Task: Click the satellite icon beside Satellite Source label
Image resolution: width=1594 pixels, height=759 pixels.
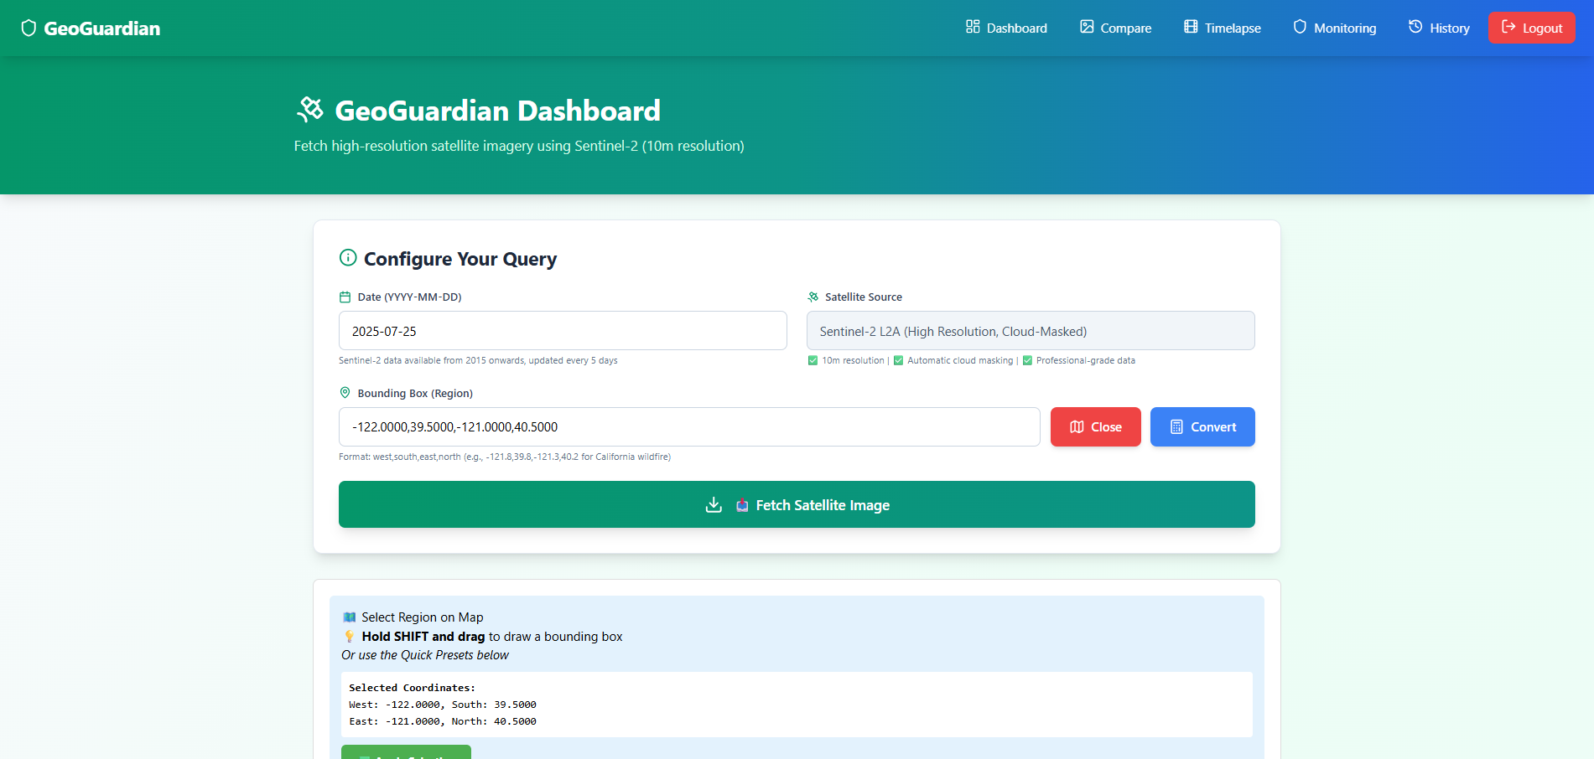Action: click(813, 297)
